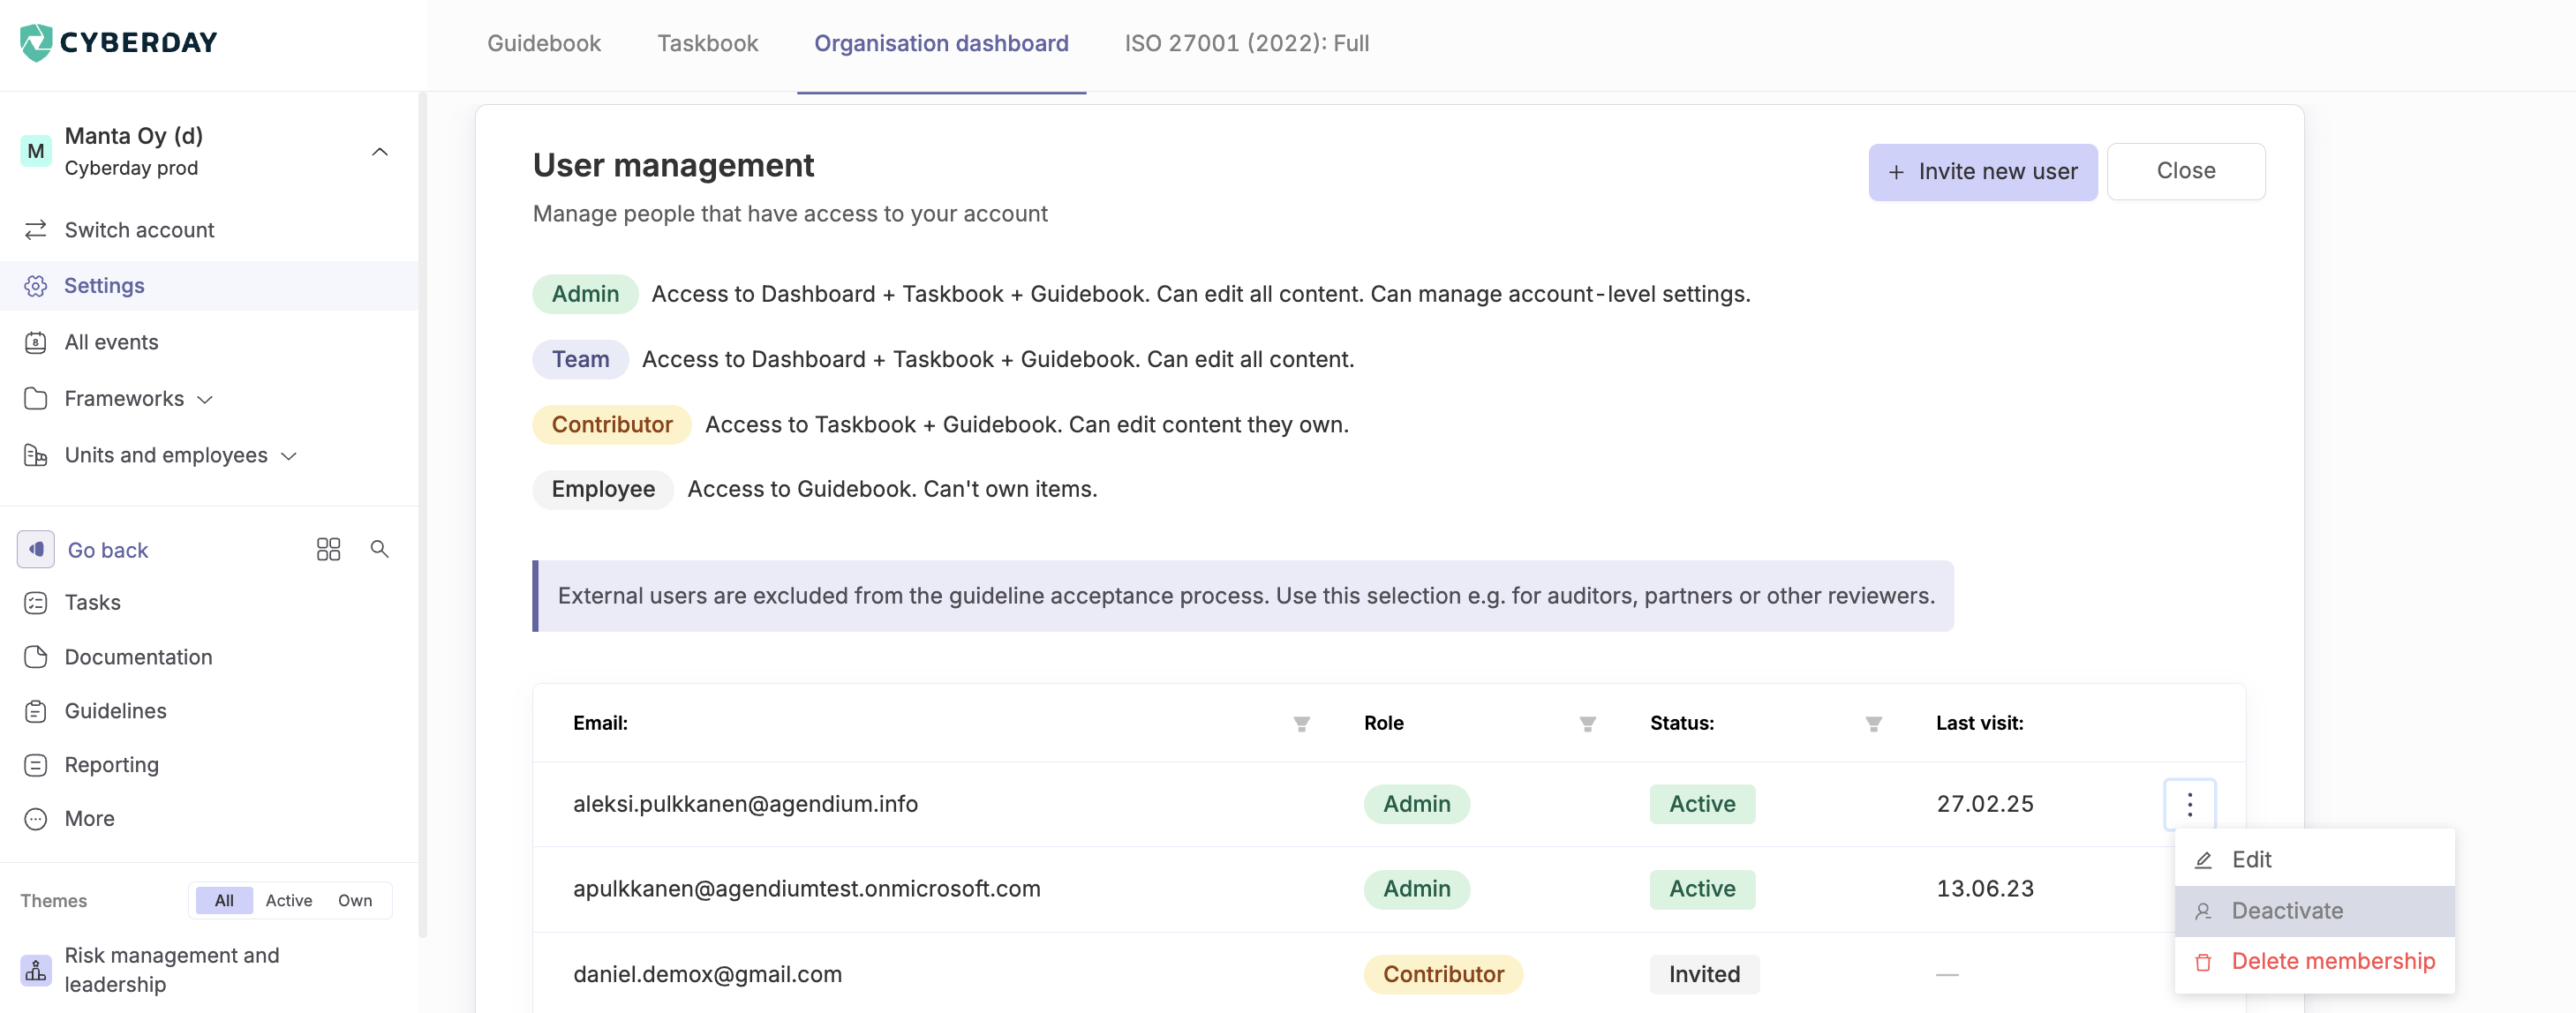2576x1013 pixels.
Task: Open the ISO 27001 (2022): Full tab
Action: point(1247,43)
